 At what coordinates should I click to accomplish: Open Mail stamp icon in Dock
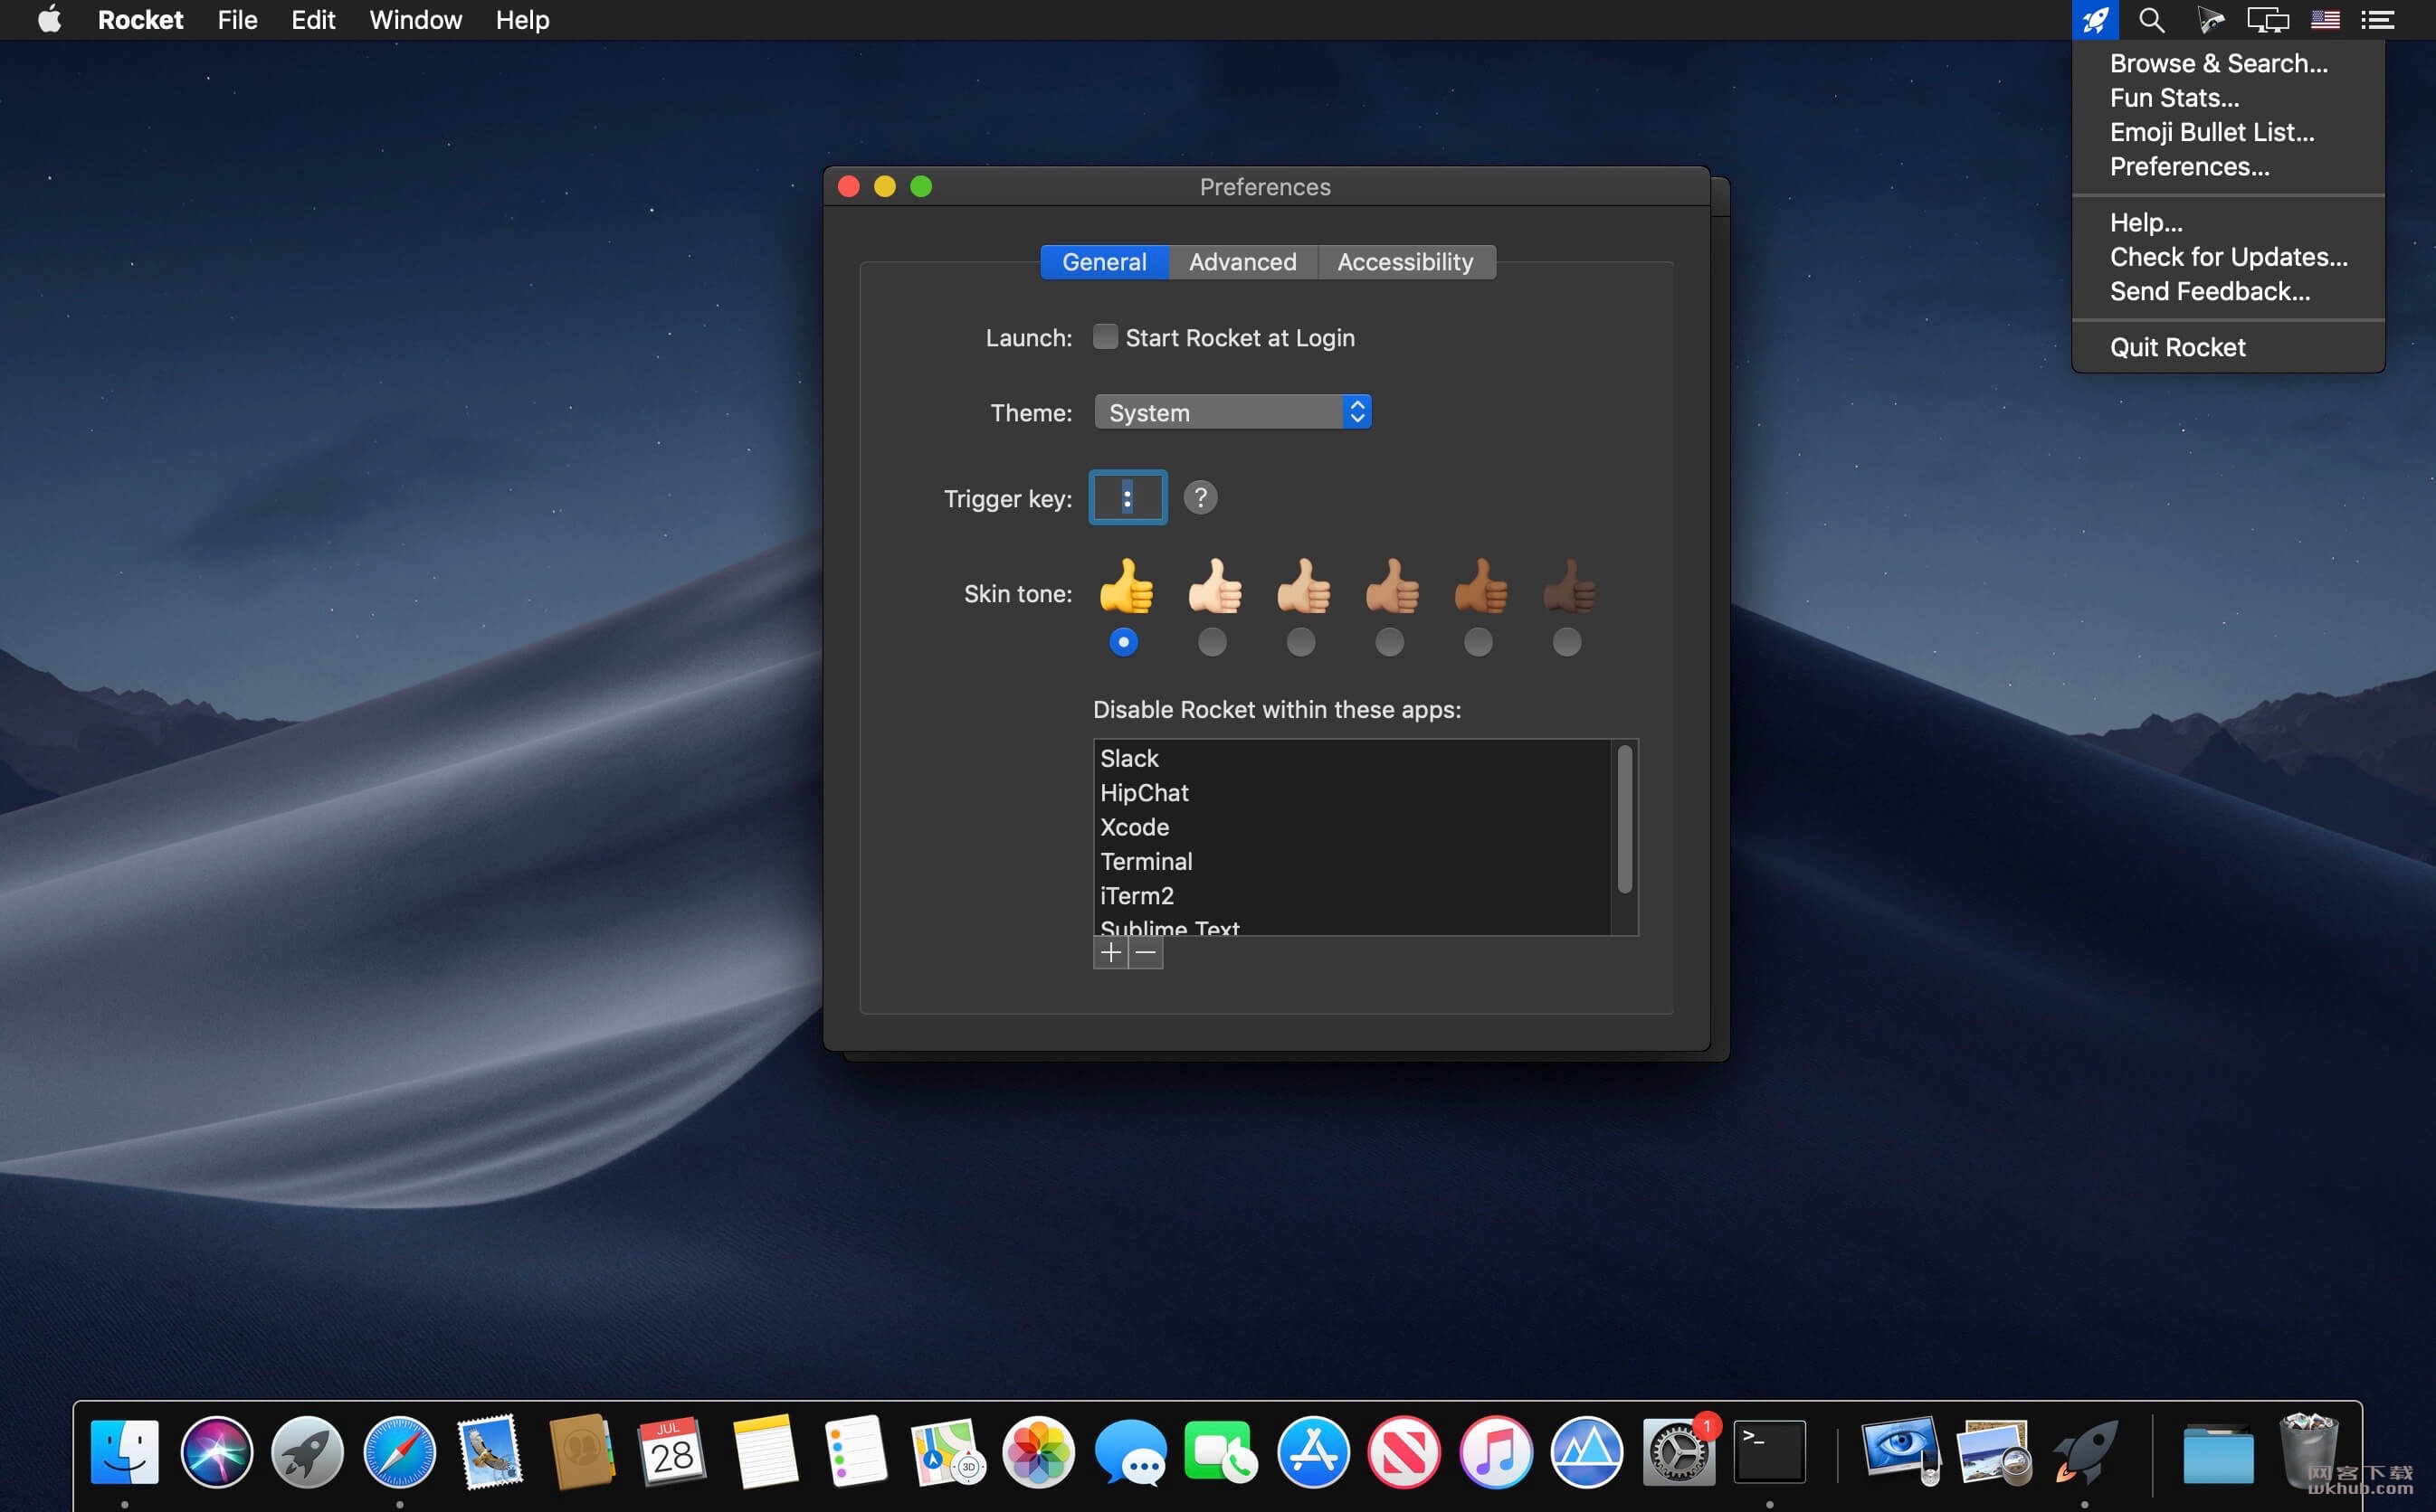(490, 1452)
